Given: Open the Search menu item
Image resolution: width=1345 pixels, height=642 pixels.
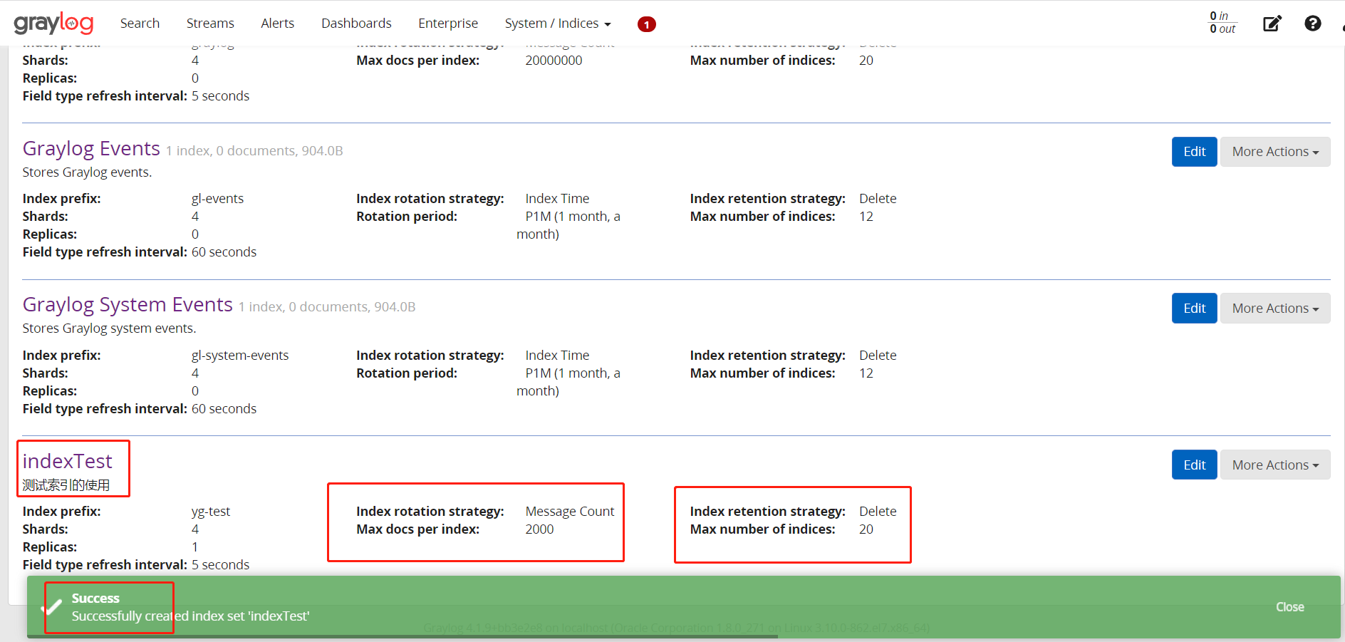Looking at the screenshot, I should point(140,24).
